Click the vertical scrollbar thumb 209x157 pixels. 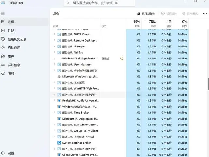coord(208,84)
